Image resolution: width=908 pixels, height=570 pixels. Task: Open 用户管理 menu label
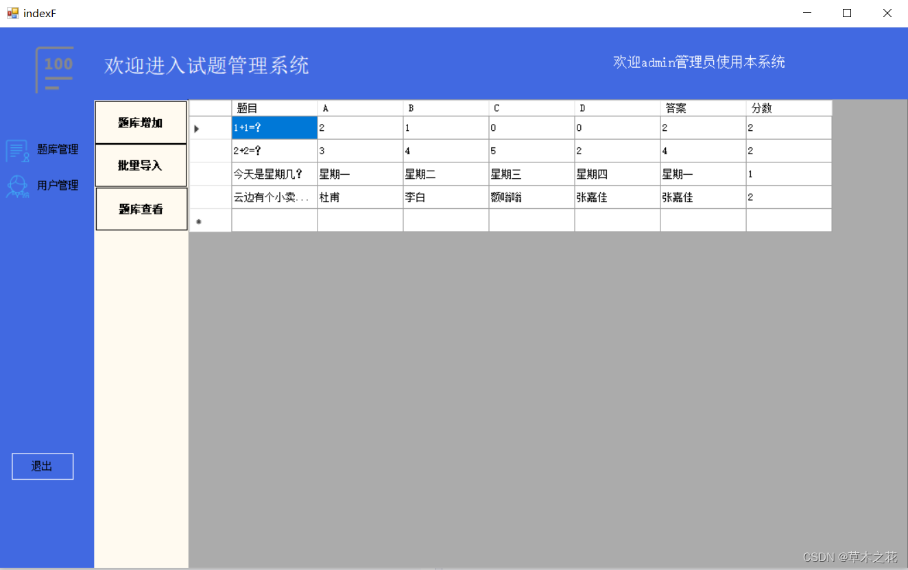(x=58, y=185)
